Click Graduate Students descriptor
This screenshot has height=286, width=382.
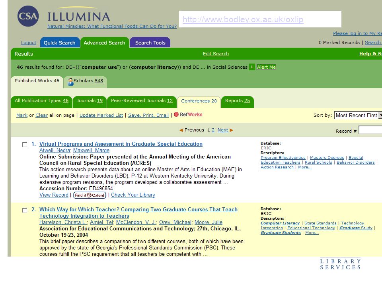(281, 232)
